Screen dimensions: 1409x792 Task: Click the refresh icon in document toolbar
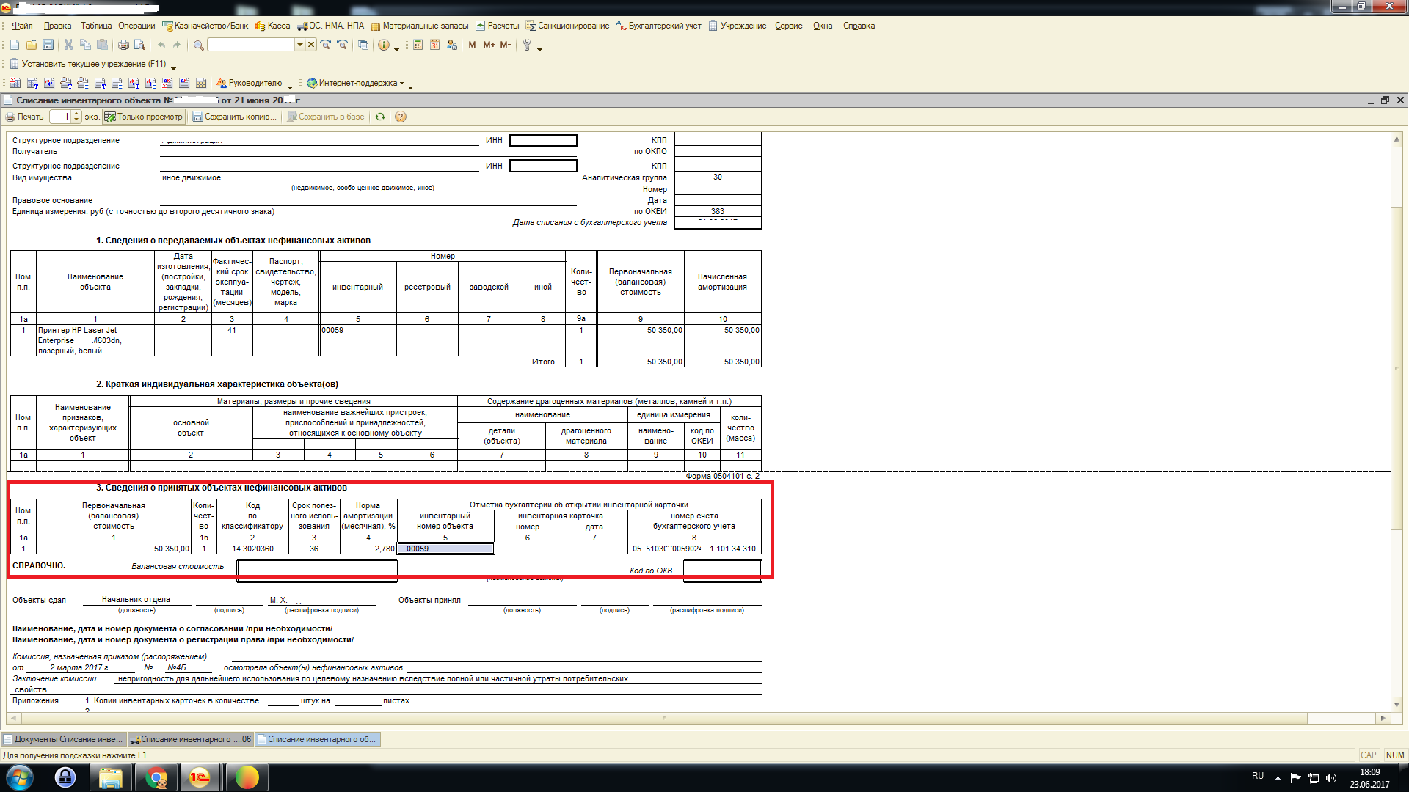pyautogui.click(x=380, y=117)
